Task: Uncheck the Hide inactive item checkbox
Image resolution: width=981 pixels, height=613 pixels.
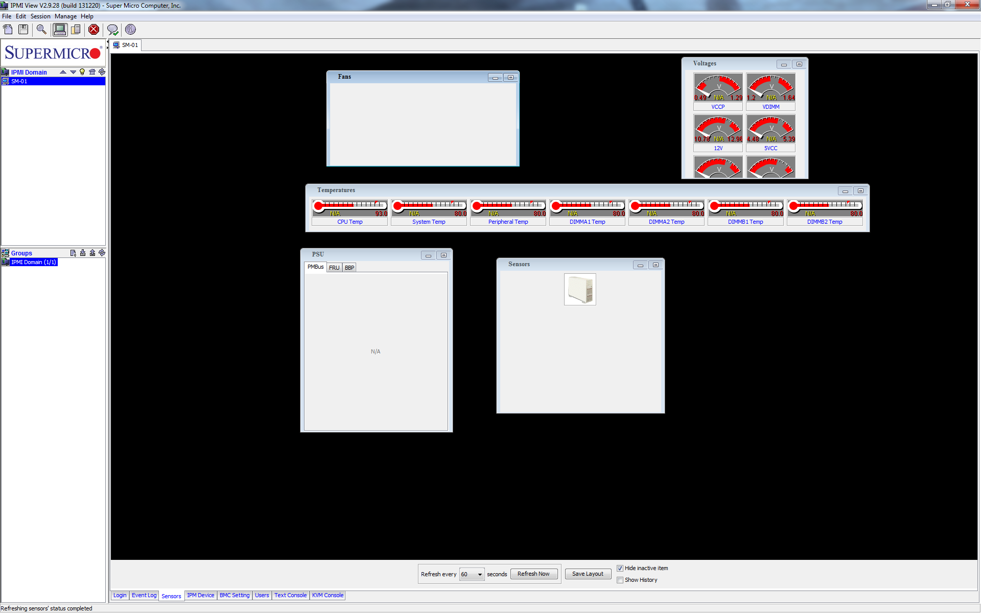Action: point(620,568)
